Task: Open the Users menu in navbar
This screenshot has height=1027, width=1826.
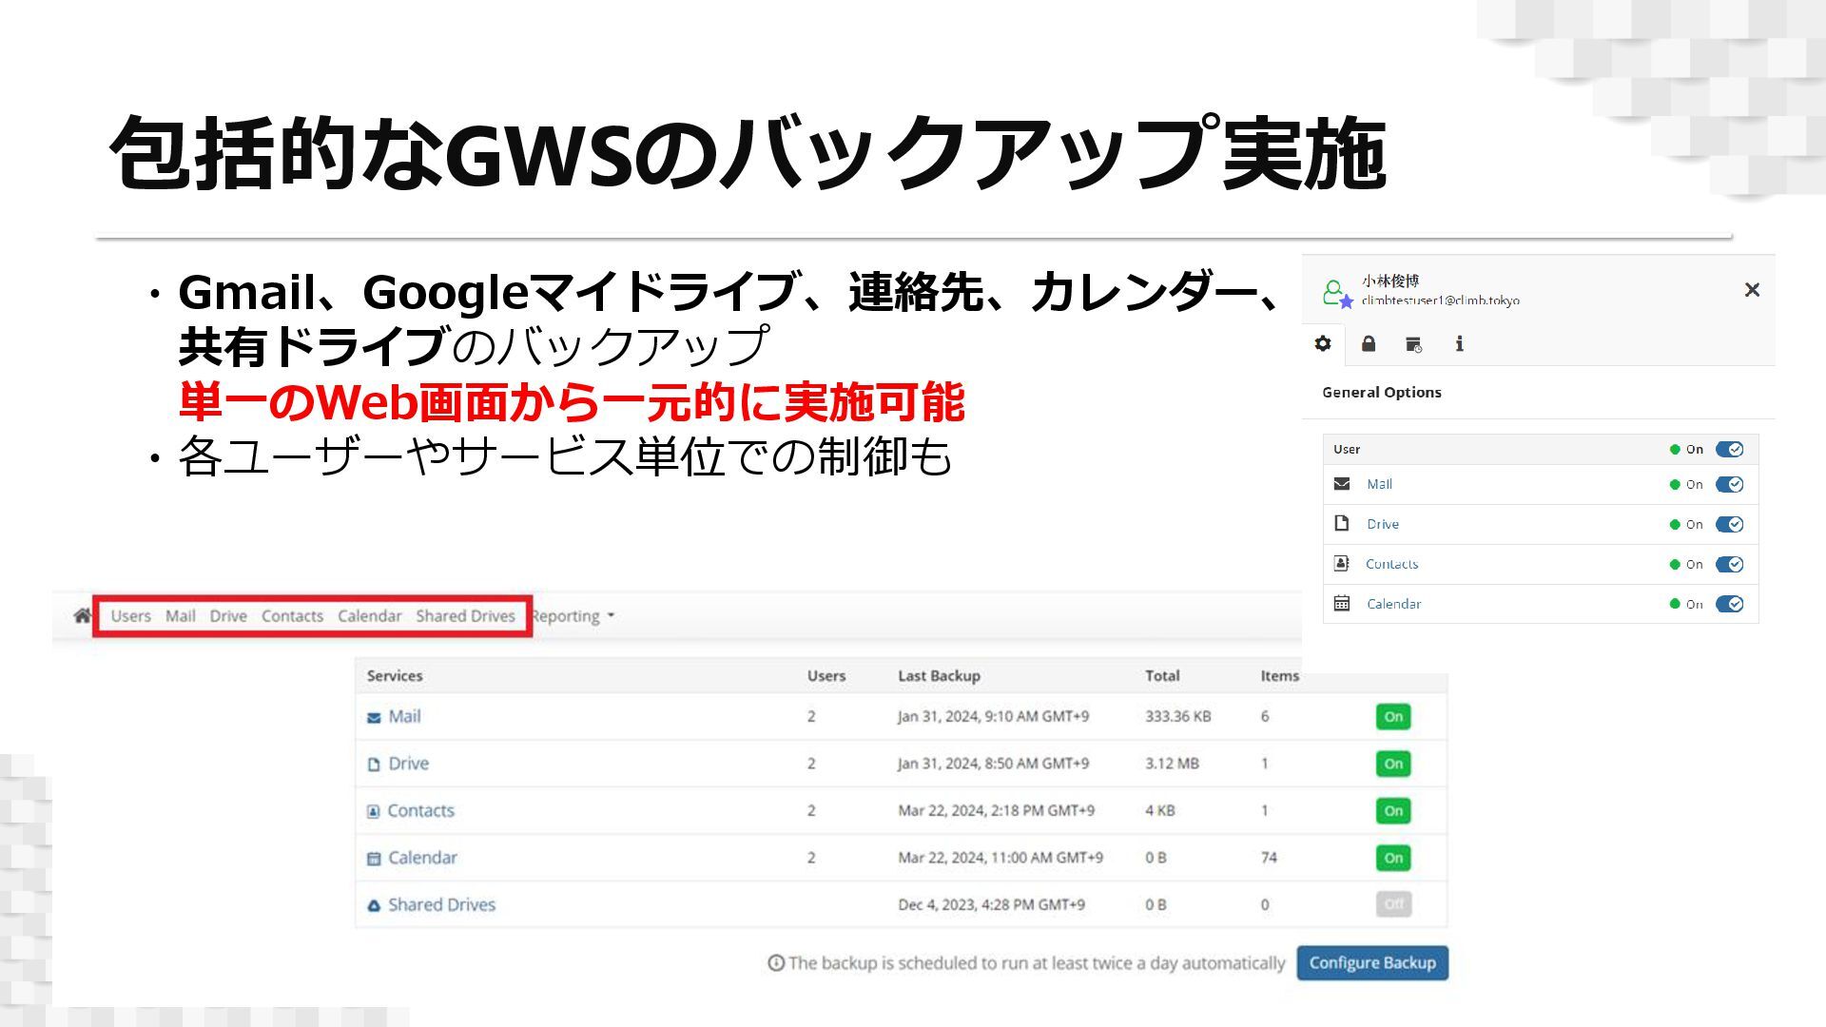Action: (130, 616)
